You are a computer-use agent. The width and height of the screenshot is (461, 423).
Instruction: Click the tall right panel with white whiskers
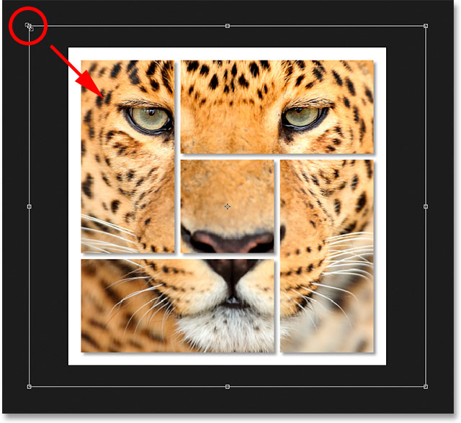[326, 256]
